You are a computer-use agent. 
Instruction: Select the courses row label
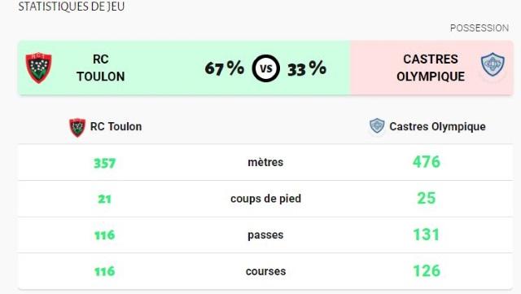265,271
